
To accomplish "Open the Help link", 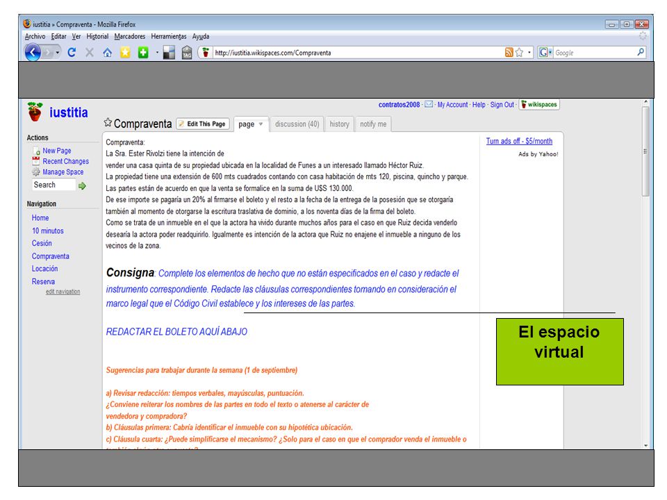I will 479,105.
